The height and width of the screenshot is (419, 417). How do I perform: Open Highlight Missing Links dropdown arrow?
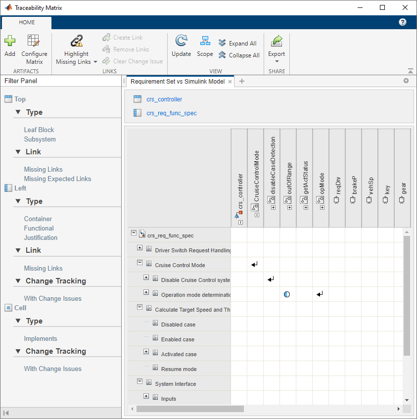(x=95, y=62)
